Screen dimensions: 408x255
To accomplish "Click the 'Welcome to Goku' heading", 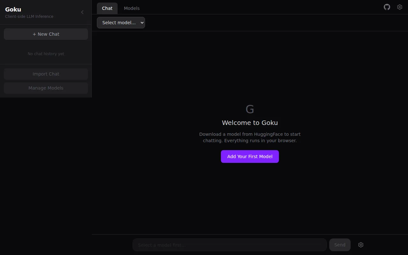I will point(250,123).
